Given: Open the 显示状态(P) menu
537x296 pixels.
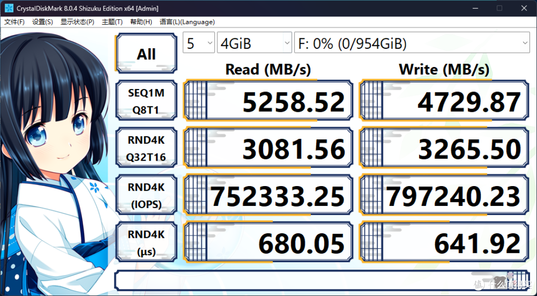Looking at the screenshot, I should (x=78, y=22).
